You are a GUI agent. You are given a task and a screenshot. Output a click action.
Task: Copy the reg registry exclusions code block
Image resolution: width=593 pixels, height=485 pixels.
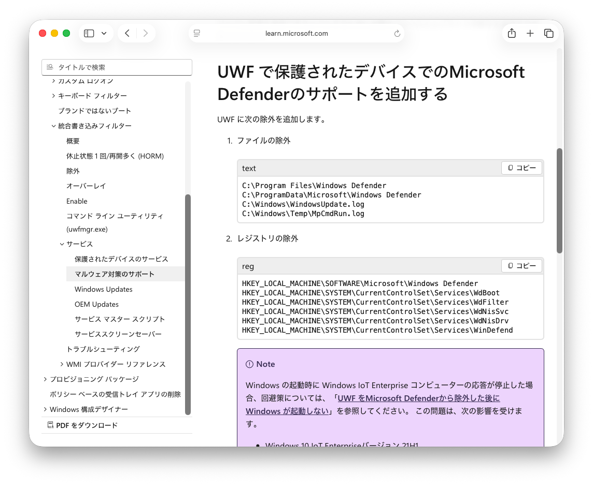[521, 266]
